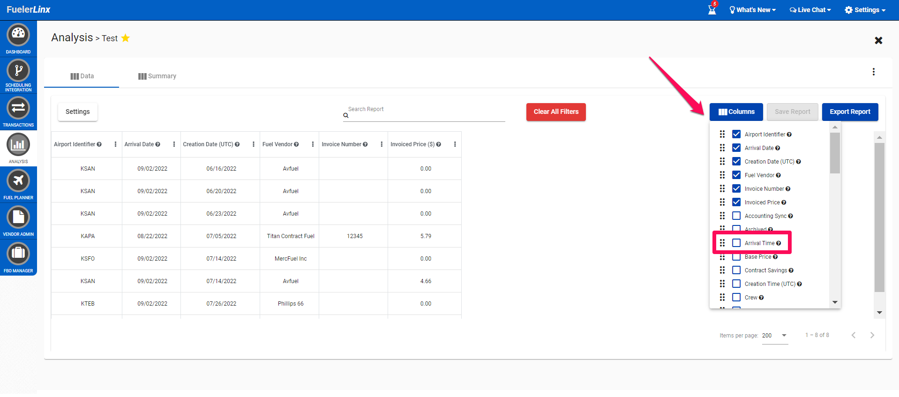
Task: Open Arrival Date column menu dots
Action: (x=174, y=144)
